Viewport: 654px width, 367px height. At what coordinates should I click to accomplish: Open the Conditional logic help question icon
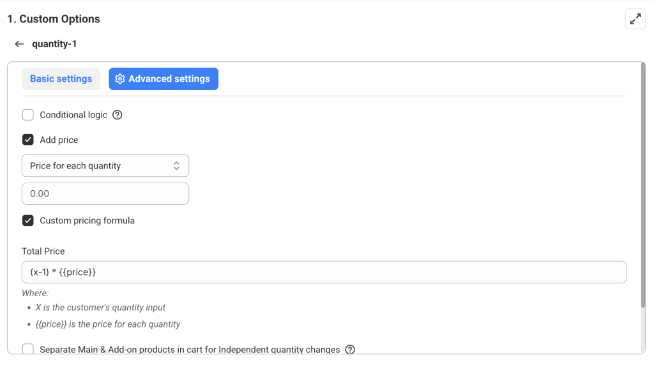coord(118,115)
